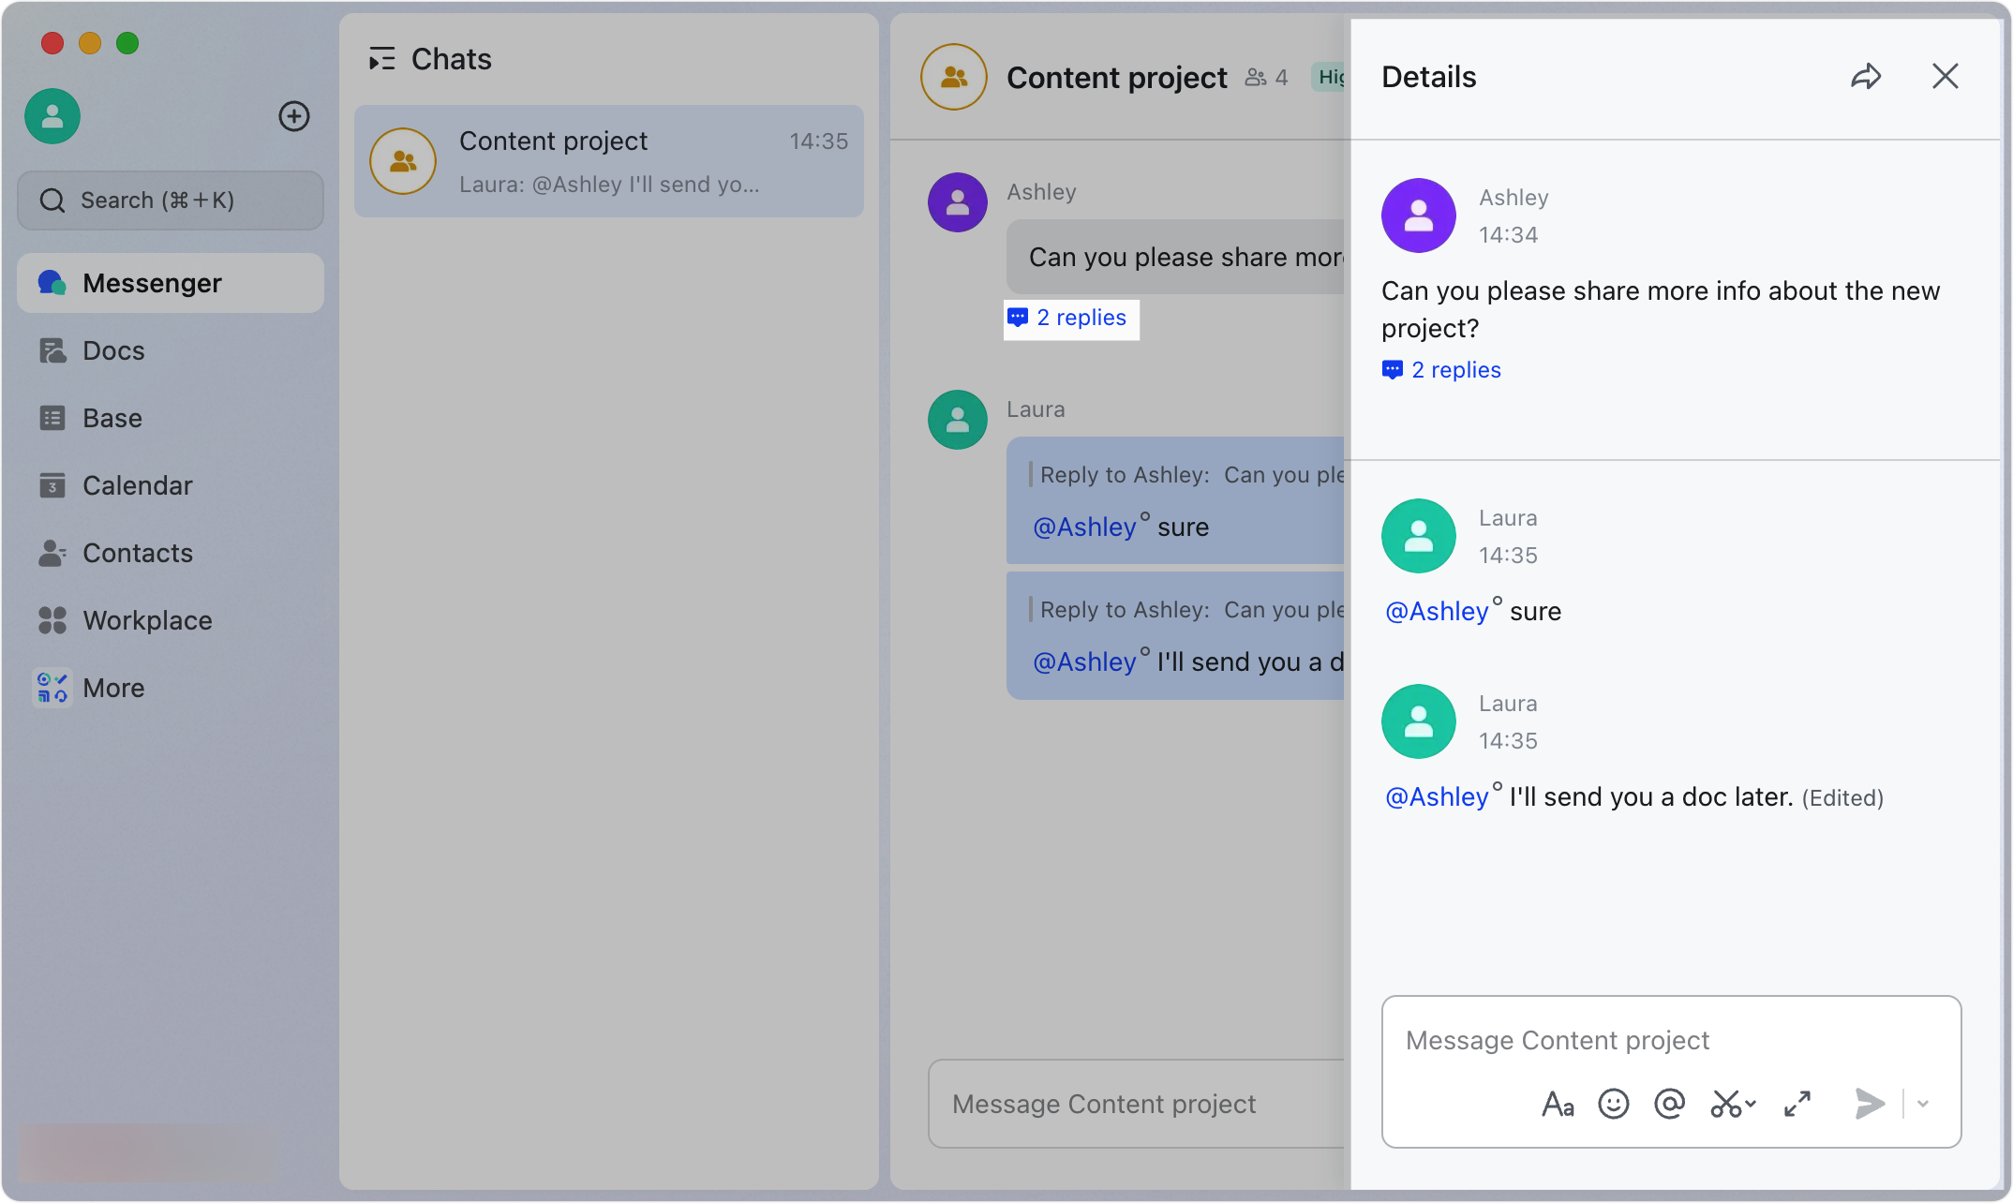Expand the snippet/attachment menu icon
The width and height of the screenshot is (2013, 1203).
pos(1733,1103)
